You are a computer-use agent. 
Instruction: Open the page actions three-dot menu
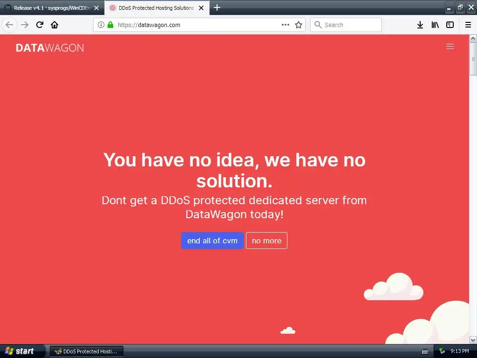coord(286,25)
